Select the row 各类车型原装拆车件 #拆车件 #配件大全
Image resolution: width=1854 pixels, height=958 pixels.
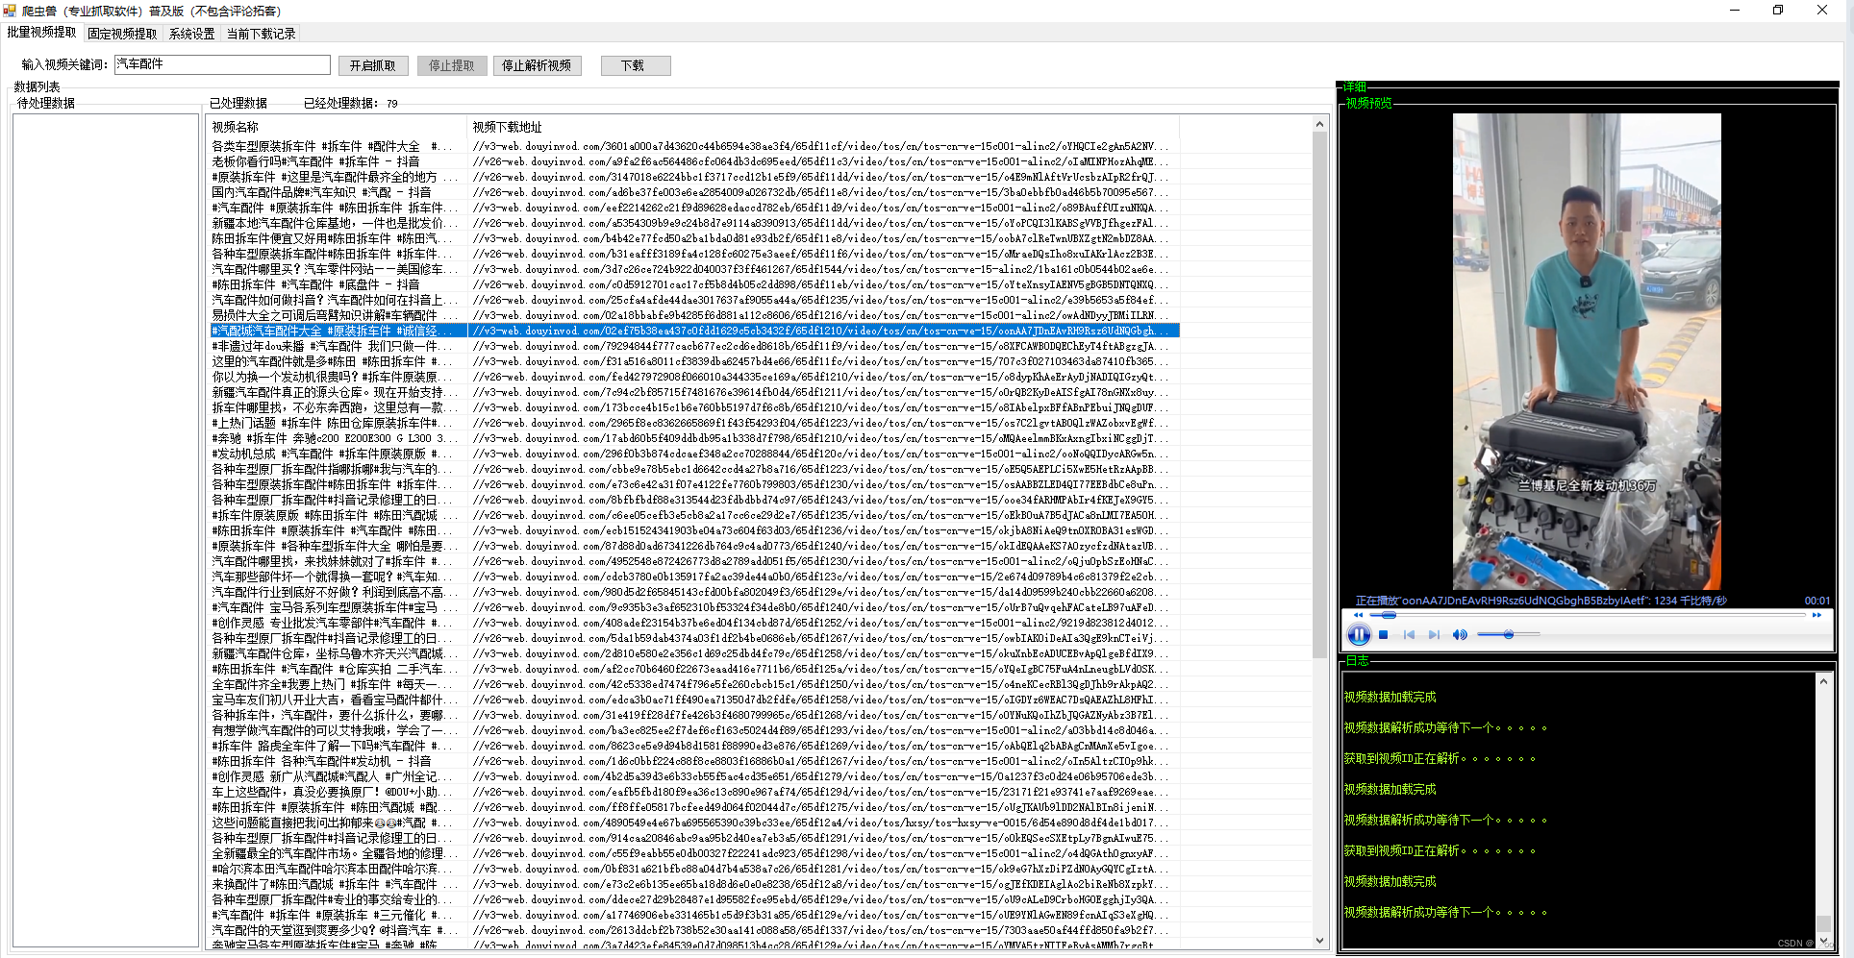tap(694, 146)
